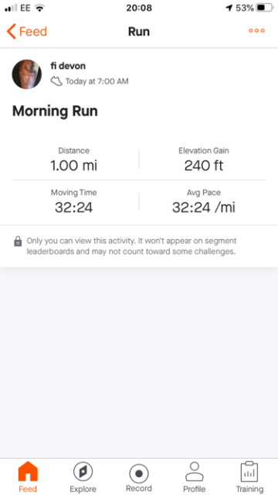This screenshot has width=278, height=495.
Task: Tap the running shoe icon
Action: [56, 81]
